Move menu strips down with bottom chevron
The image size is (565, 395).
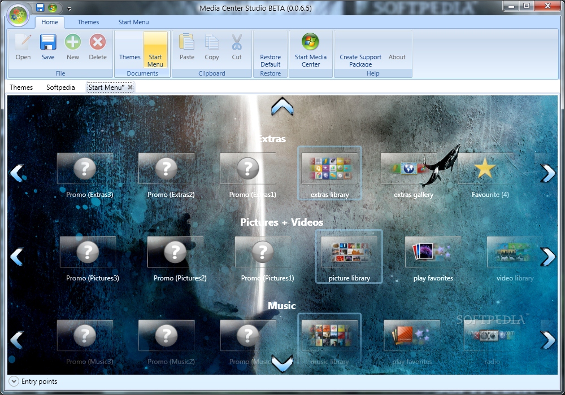(282, 363)
